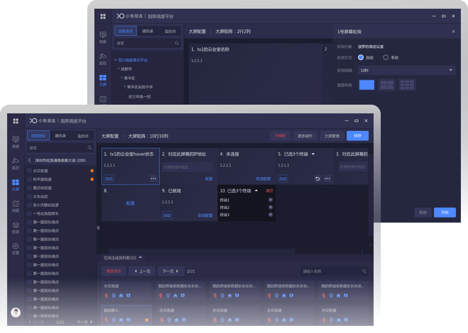Check the 火车站店 checkbox

tap(29, 196)
